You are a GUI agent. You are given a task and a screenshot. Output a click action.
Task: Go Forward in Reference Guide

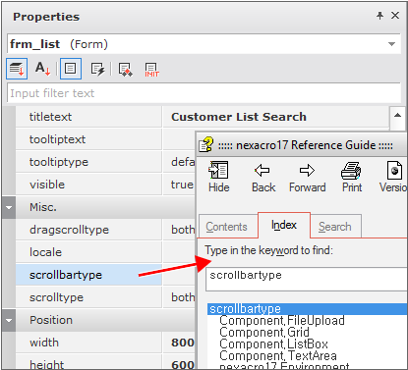(x=307, y=177)
